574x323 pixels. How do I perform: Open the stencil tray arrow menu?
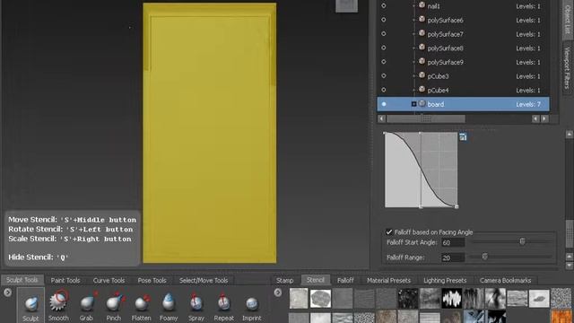pyautogui.click(x=278, y=292)
